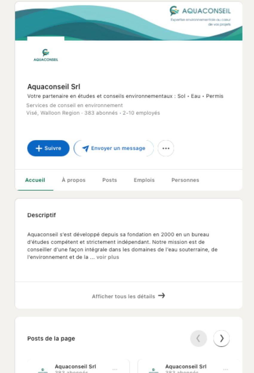254x373 pixels.
Task: Open the three-dots more options menu
Action: coord(166,148)
